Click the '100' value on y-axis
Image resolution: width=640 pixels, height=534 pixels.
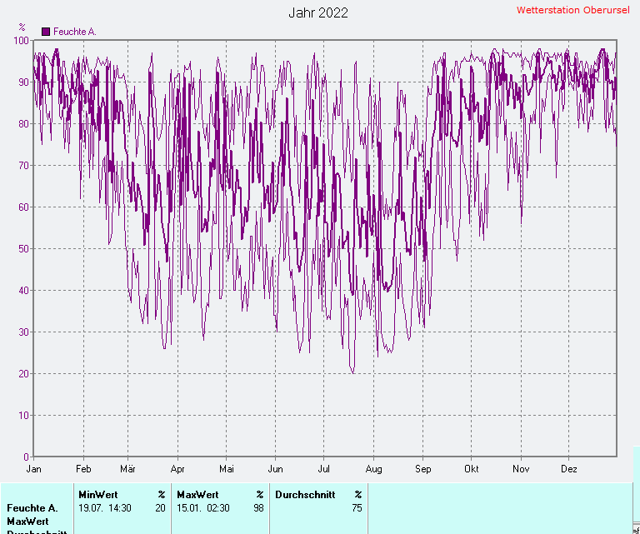click(22, 40)
